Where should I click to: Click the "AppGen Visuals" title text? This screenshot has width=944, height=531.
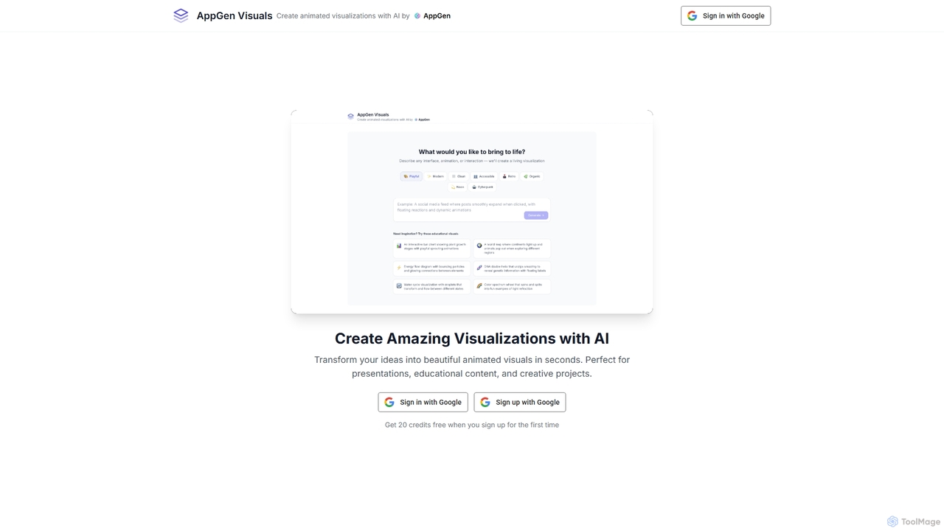tap(235, 15)
